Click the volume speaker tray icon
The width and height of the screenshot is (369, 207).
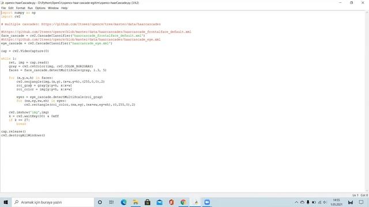(x=325, y=202)
